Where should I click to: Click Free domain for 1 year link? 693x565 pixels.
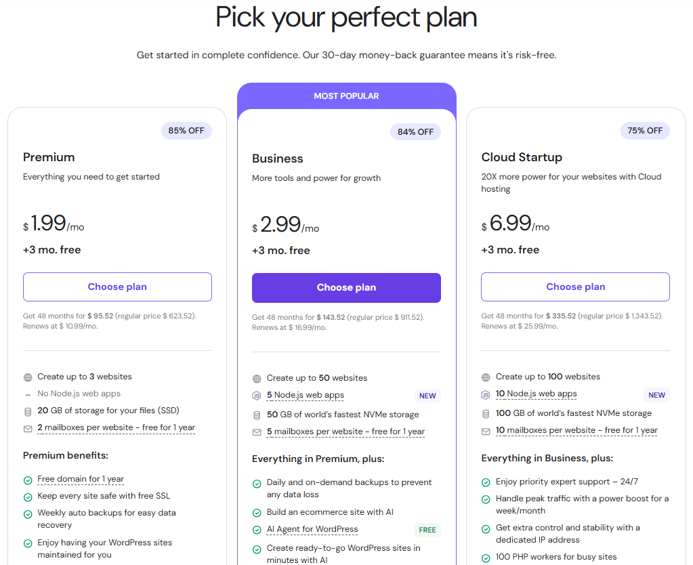tap(81, 479)
